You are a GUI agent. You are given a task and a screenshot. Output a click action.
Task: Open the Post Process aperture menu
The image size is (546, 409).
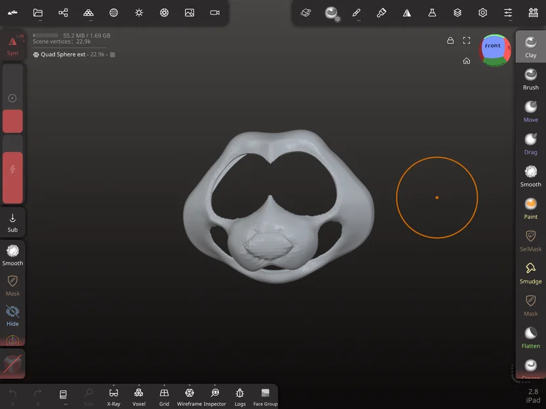[x=164, y=13]
